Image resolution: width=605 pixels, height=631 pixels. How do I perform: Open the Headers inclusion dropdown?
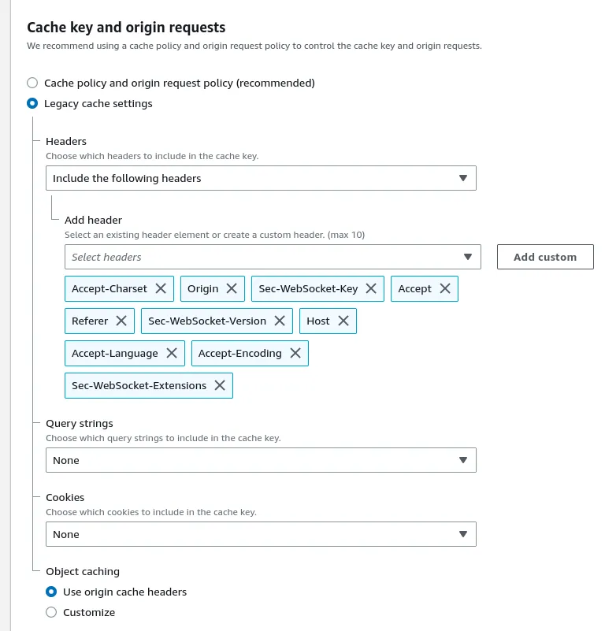261,178
